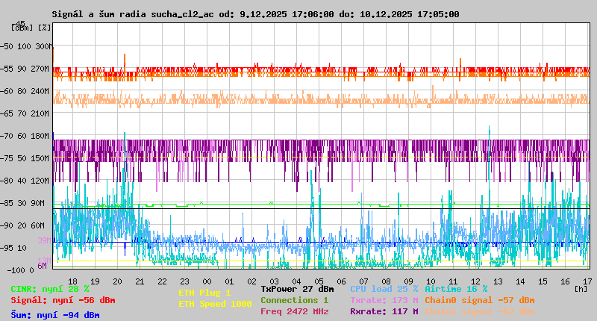Click the Freq 2472 MHz legend label
Screen dimensions: 597x321
tap(294, 311)
